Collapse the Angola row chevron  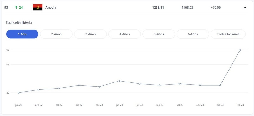point(245,7)
